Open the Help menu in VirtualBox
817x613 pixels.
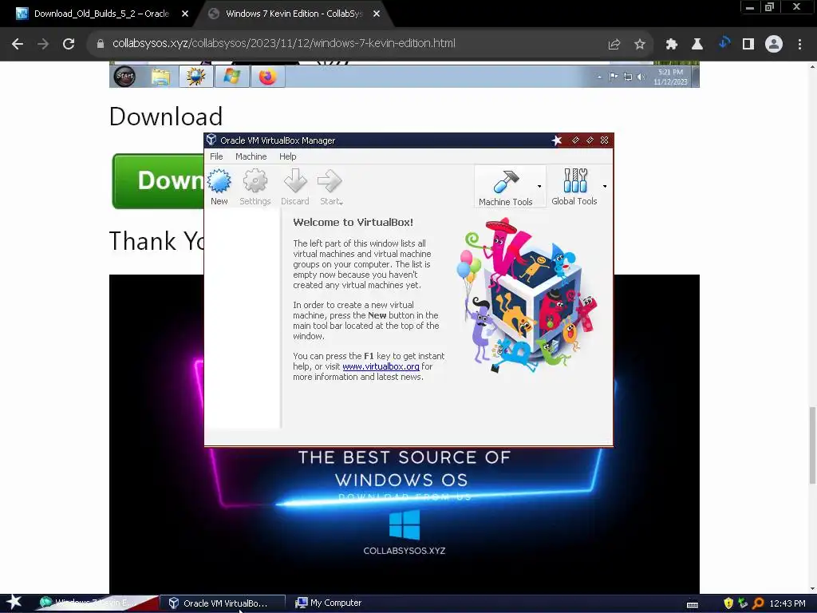pyautogui.click(x=287, y=156)
